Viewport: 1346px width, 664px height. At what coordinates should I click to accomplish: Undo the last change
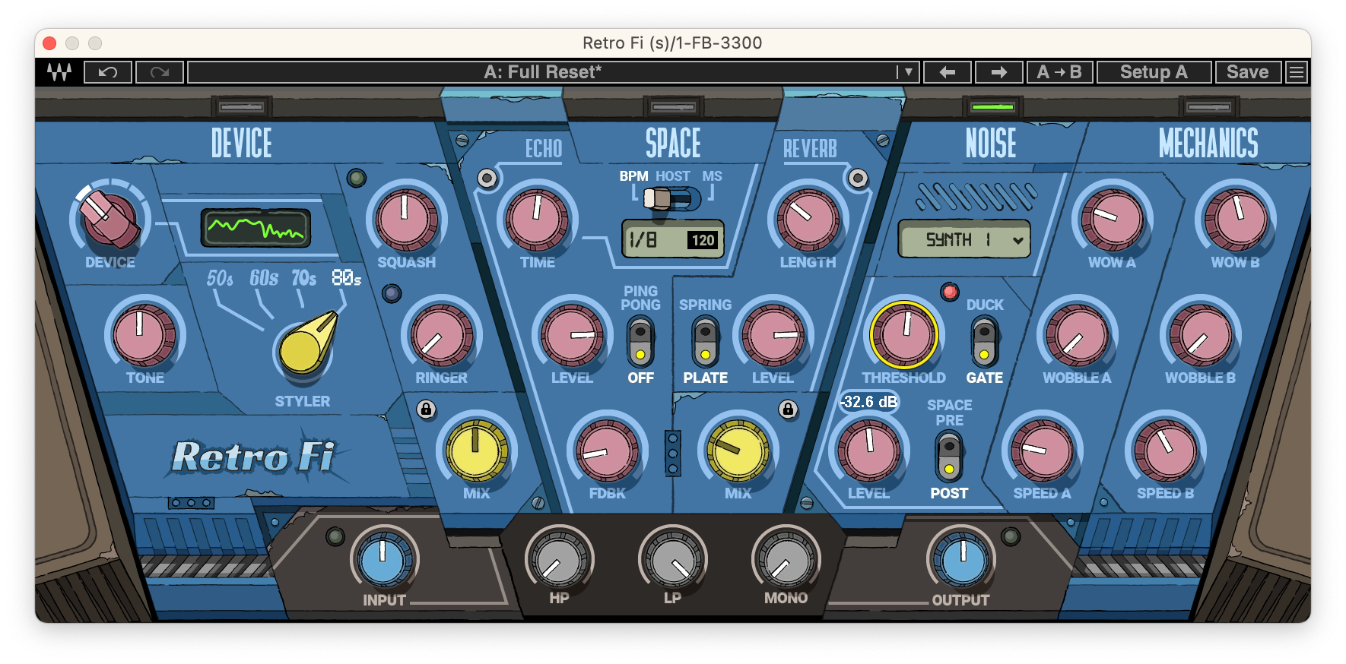pyautogui.click(x=108, y=72)
